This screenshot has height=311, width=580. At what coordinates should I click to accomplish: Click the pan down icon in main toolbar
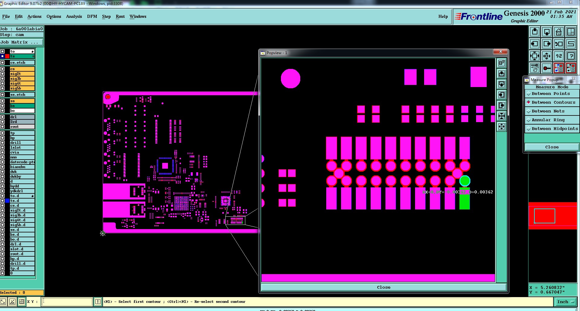pos(547,32)
